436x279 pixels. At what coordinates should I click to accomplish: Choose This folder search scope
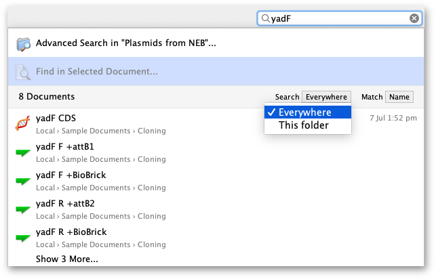pyautogui.click(x=308, y=125)
